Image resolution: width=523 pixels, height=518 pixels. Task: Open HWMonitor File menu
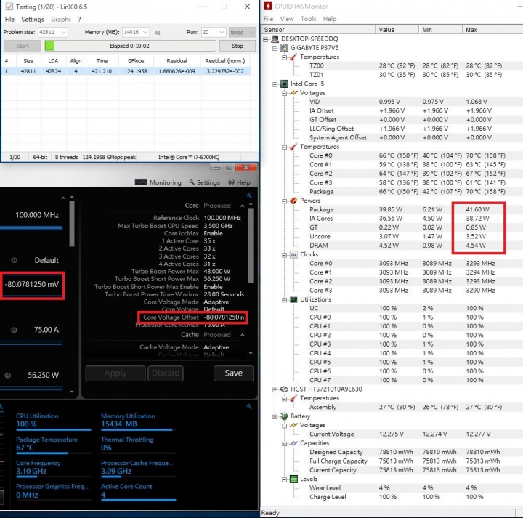pyautogui.click(x=268, y=19)
